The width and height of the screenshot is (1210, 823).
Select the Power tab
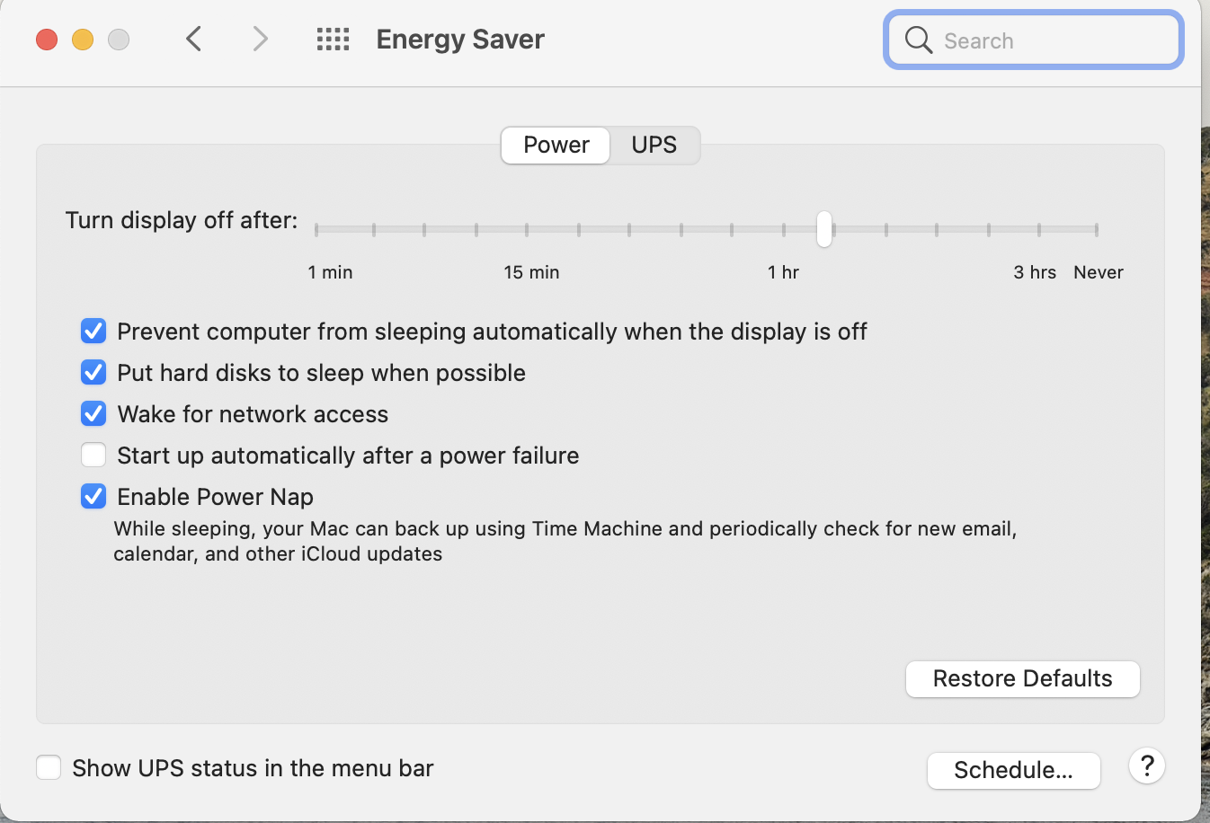pos(556,146)
